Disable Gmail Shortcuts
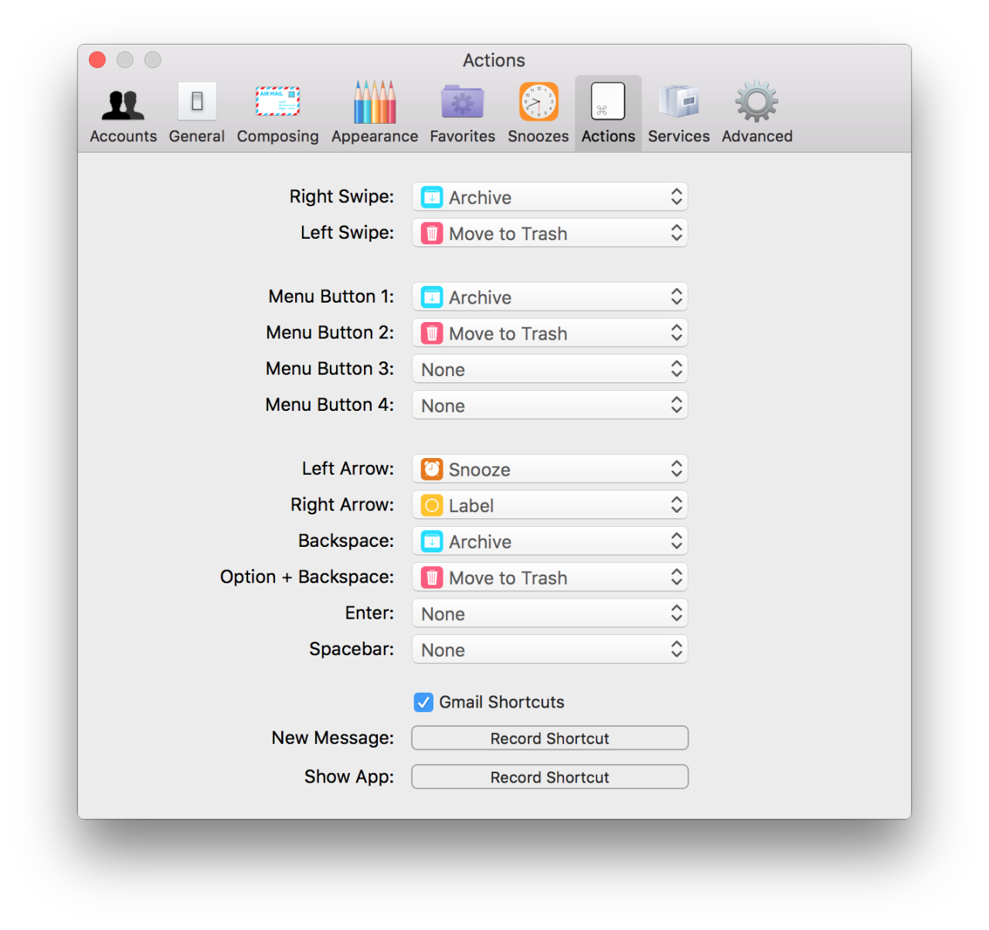Screen dimensions: 989x930 click(423, 702)
